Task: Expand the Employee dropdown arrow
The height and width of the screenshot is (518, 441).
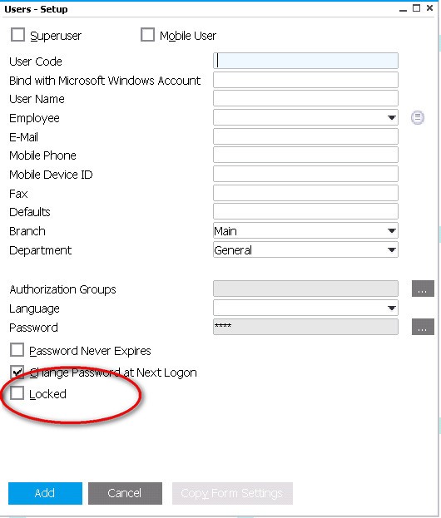Action: point(392,117)
